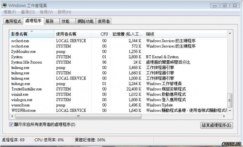Sort by 記憶體 (私人工... column header
Image resolution: width=243 pixels, height=147 pixels.
[127, 34]
